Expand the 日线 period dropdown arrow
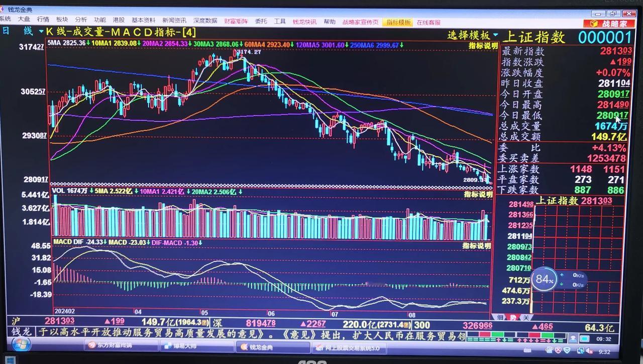 coord(41,31)
